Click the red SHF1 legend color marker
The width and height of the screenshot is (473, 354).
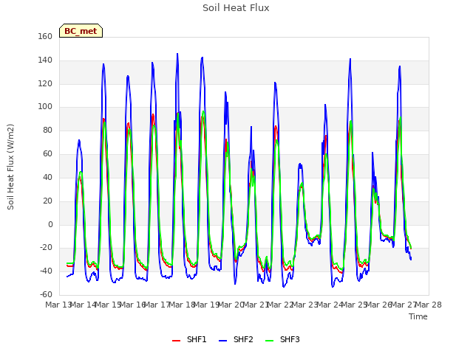coord(176,341)
